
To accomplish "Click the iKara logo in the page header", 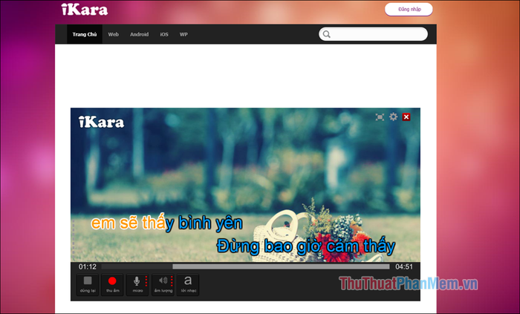I will (84, 10).
